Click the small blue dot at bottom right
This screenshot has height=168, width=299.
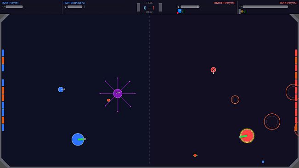coord(263,162)
